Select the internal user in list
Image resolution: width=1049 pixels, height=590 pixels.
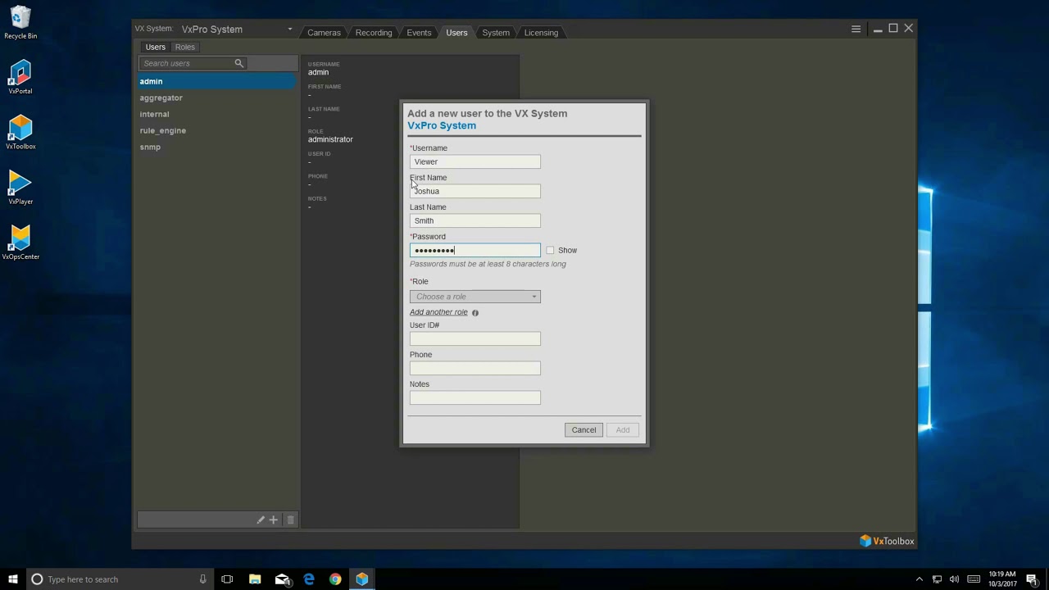tap(217, 114)
